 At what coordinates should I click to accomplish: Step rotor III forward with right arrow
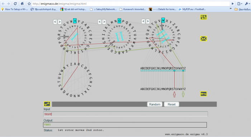coord(148,21)
